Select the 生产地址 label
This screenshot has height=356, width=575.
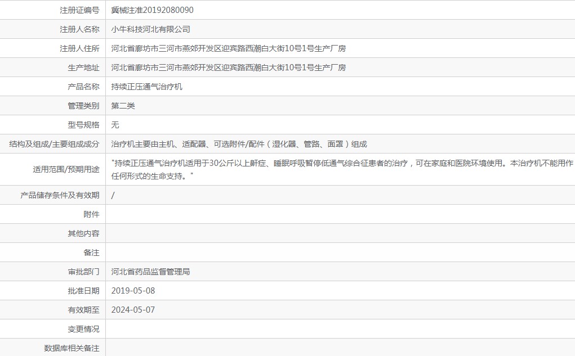(83, 67)
